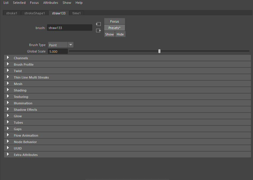
Task: Expand the Gaps section
Action: (x=128, y=129)
